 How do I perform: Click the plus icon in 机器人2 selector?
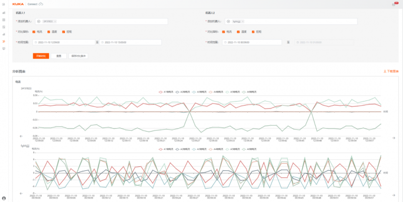tap(228, 22)
